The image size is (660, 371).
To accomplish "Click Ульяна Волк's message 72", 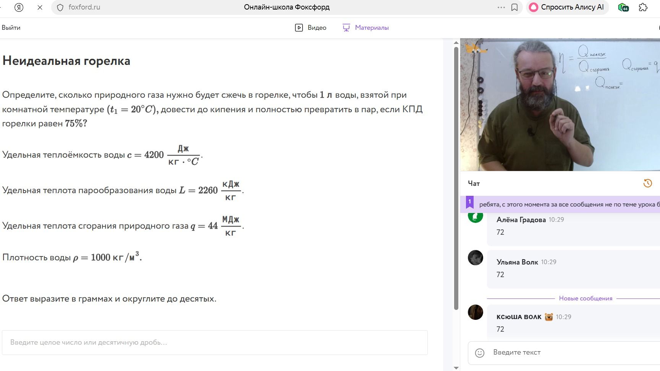I will 500,274.
